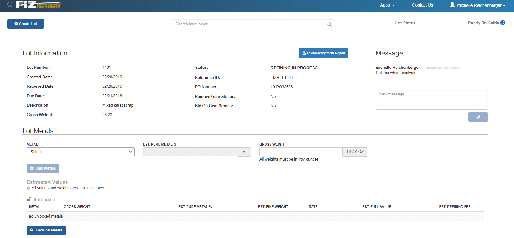The width and height of the screenshot is (514, 238).
Task: Click the 'no unlocked metals' row
Action: click(x=255, y=216)
